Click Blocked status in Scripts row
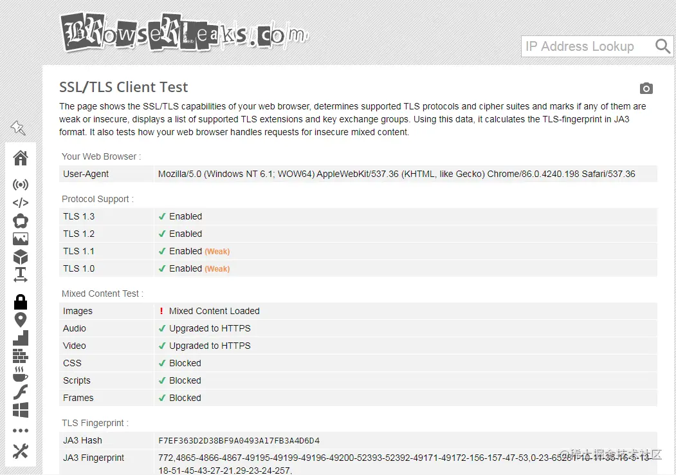The height and width of the screenshot is (475, 676). (185, 380)
